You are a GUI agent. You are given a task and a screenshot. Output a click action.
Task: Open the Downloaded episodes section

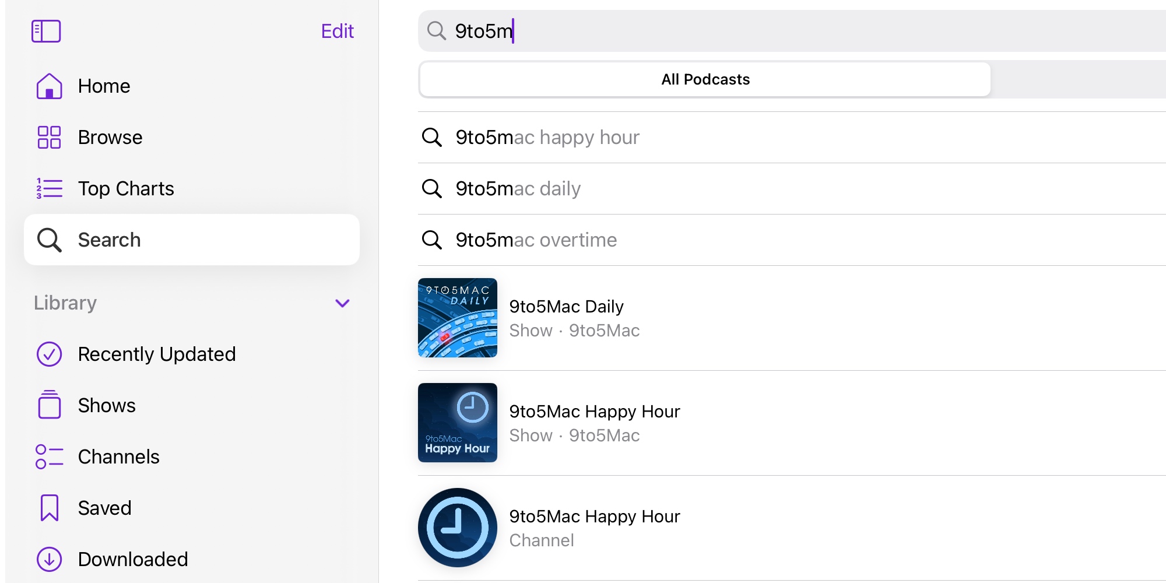point(132,559)
